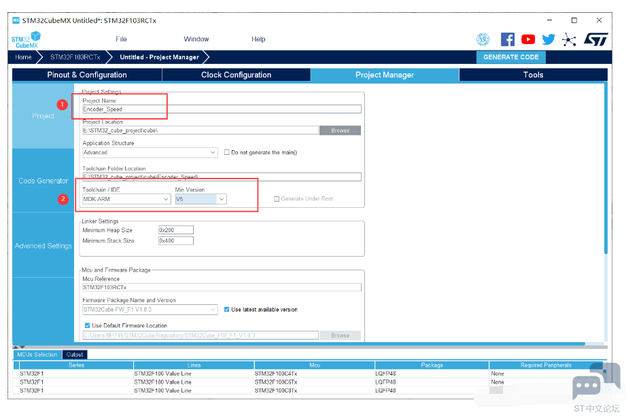Click the GENERATE CODE button

point(511,57)
